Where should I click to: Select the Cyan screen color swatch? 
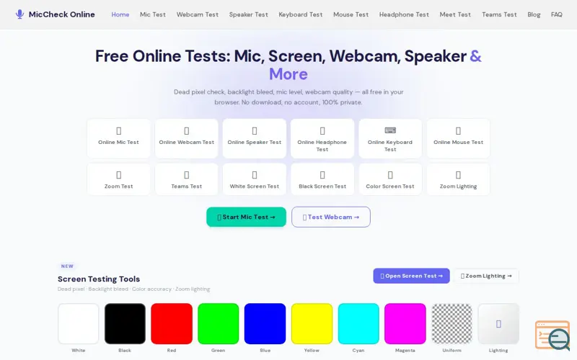pos(358,323)
